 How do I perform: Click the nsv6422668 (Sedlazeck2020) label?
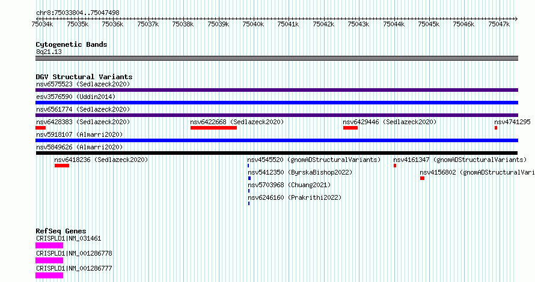point(237,122)
